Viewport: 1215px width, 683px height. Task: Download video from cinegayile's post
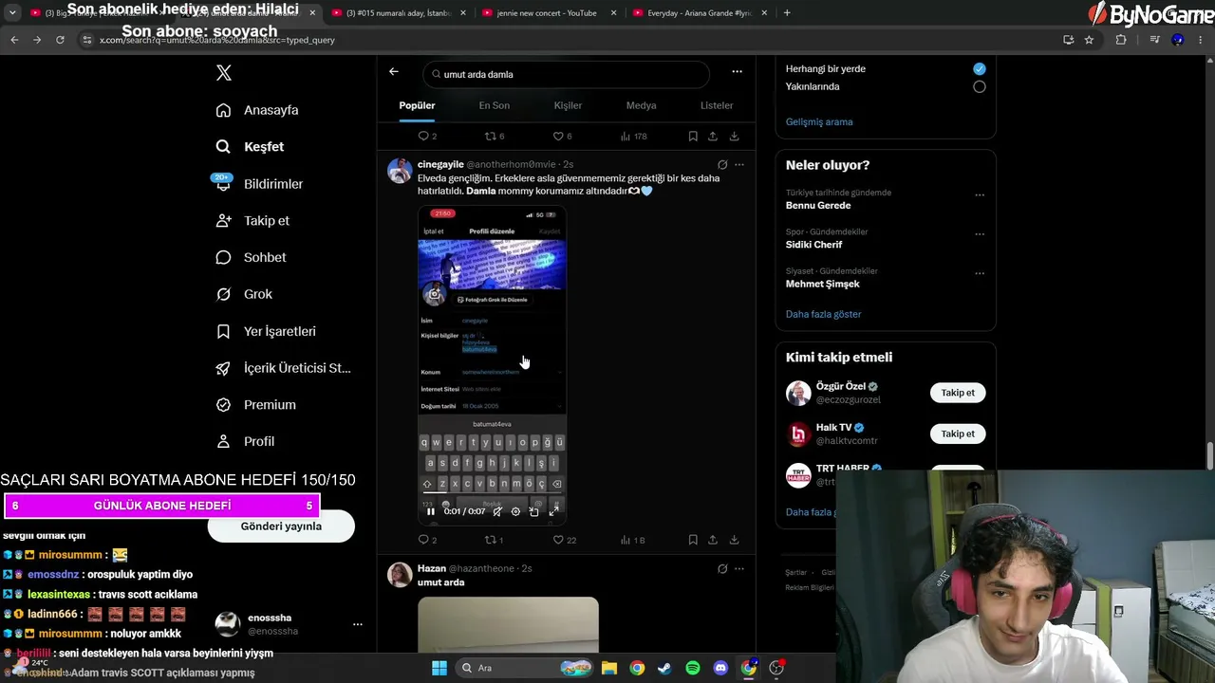click(x=734, y=540)
